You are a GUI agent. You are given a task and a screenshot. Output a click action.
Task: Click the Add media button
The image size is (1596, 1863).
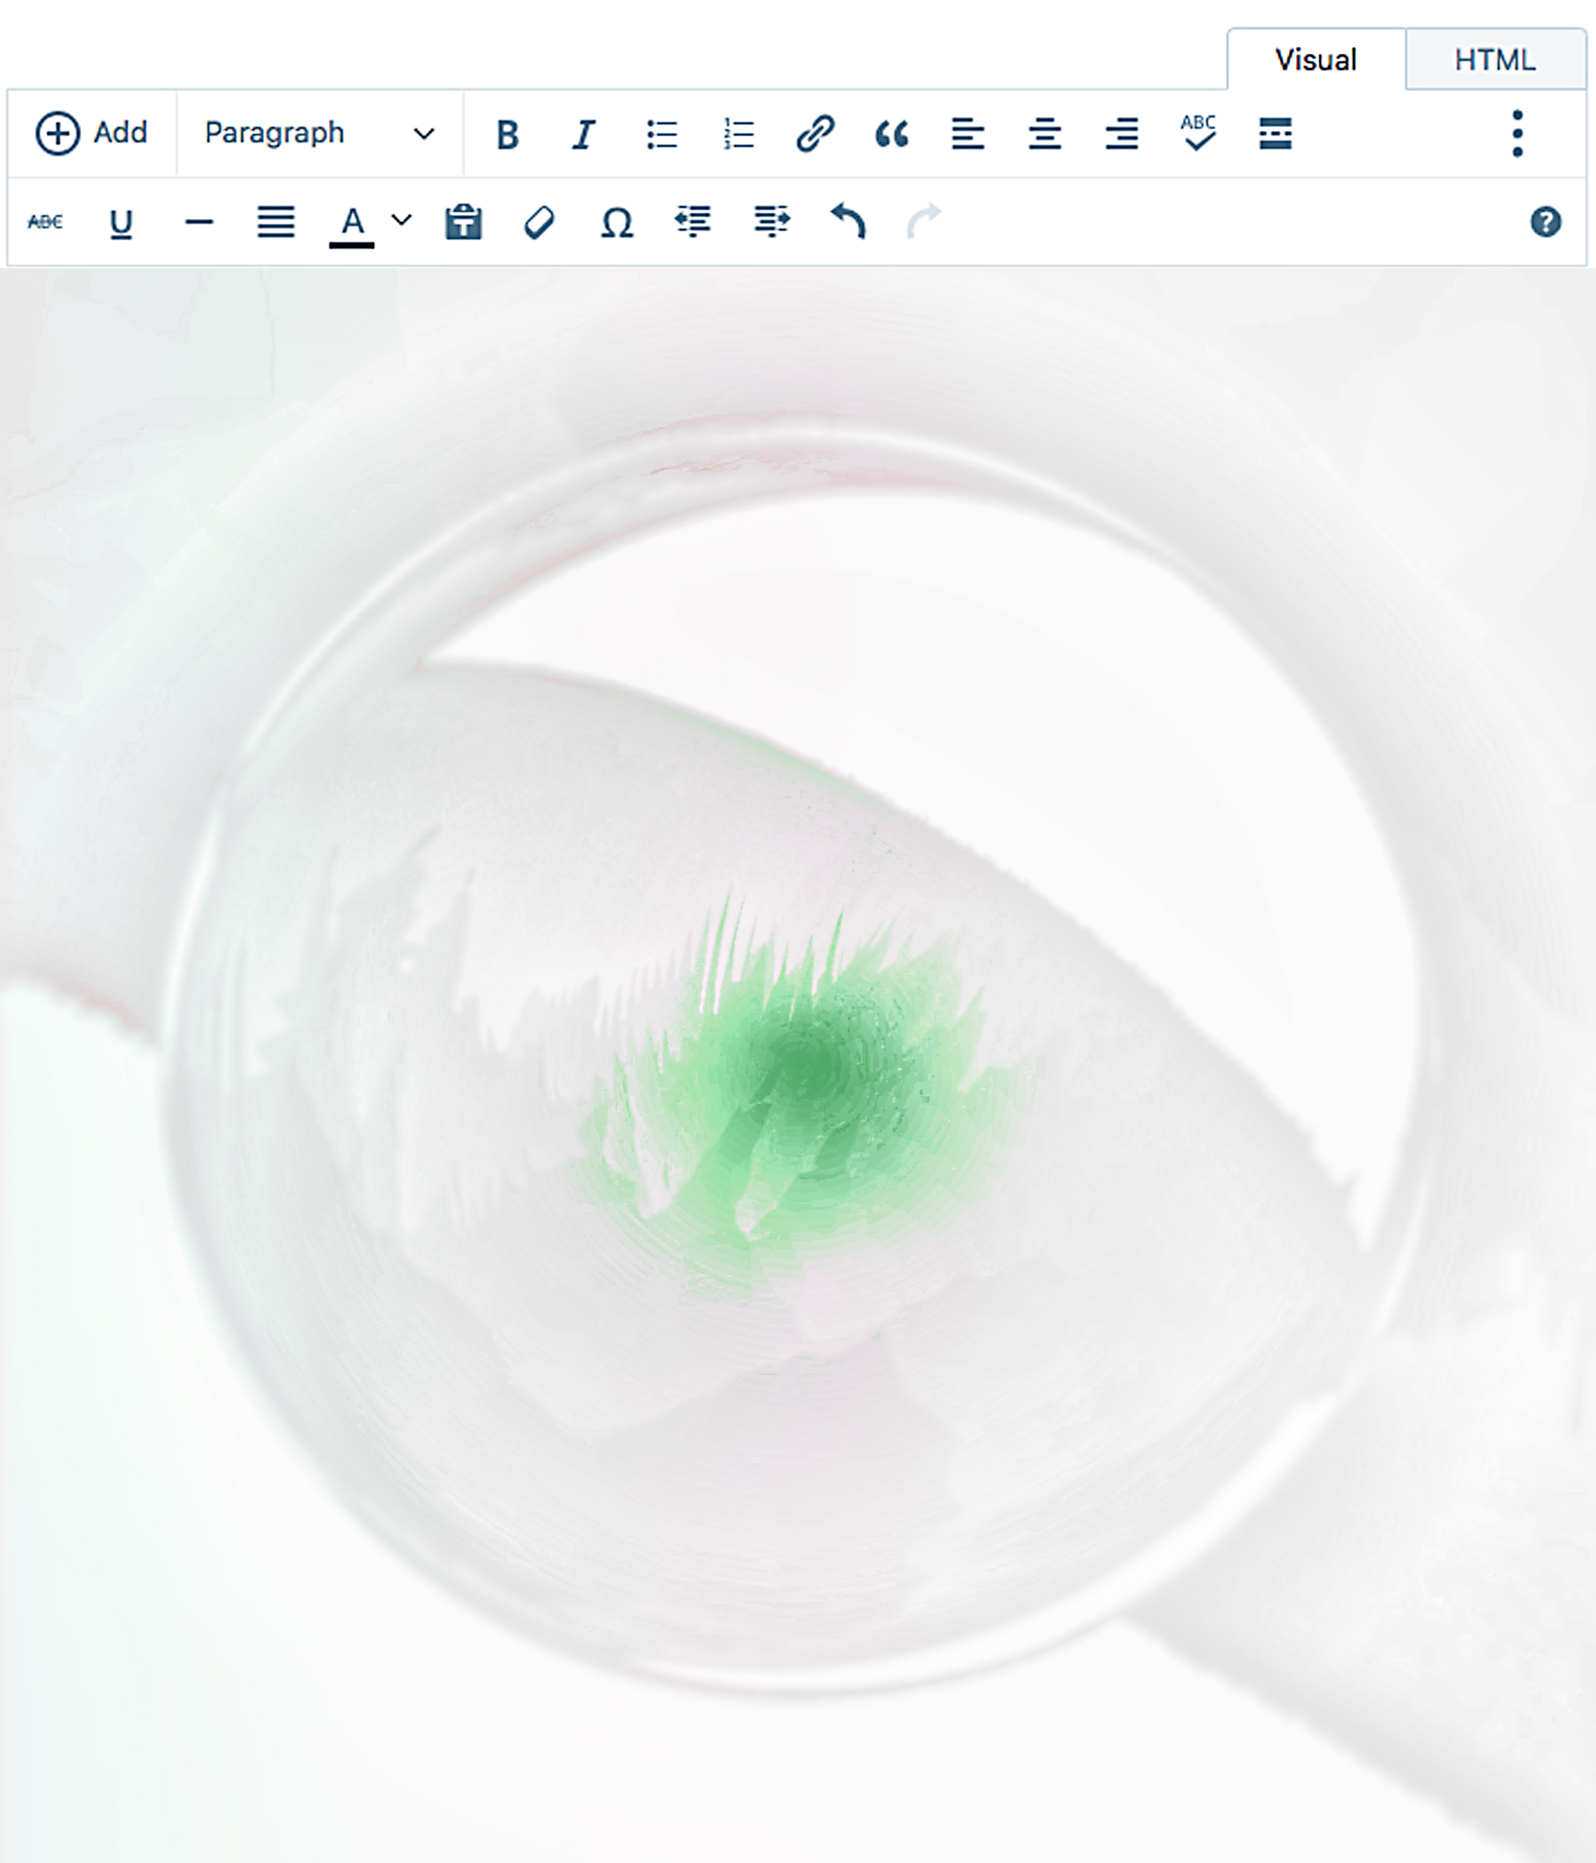[x=92, y=133]
